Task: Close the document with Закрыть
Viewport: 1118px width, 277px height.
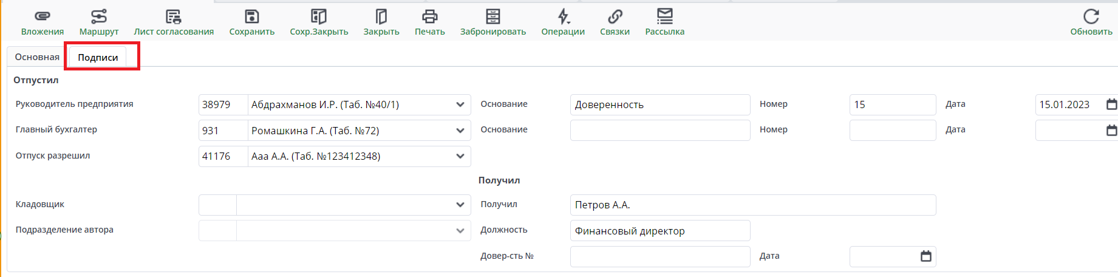Action: click(381, 17)
